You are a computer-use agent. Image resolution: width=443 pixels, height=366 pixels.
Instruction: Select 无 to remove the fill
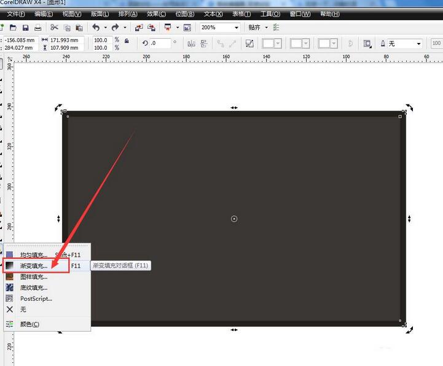click(23, 310)
